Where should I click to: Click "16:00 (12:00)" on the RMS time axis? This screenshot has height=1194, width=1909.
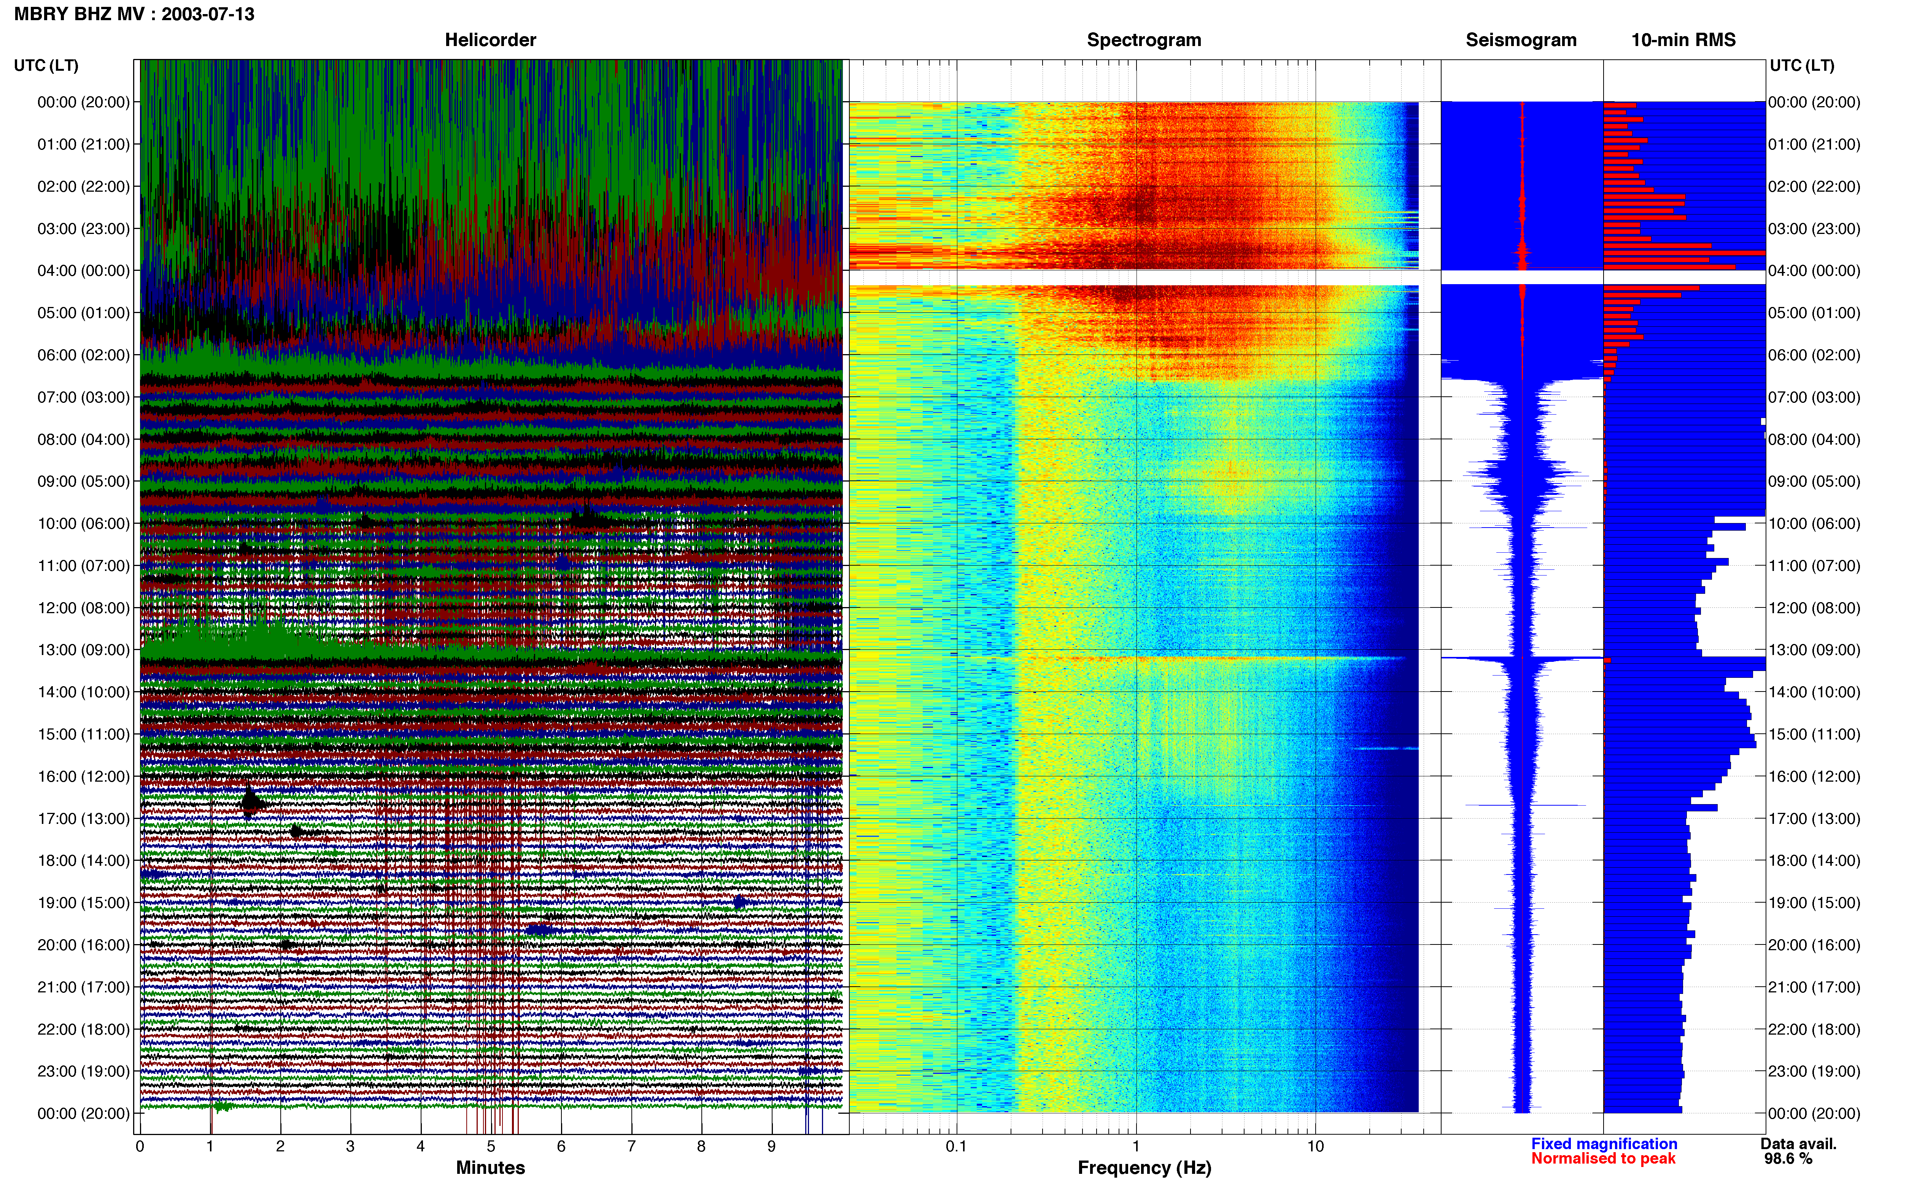click(1814, 776)
